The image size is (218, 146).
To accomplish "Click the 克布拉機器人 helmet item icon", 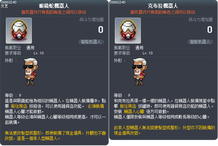I will pyautogui.click(x=128, y=31).
